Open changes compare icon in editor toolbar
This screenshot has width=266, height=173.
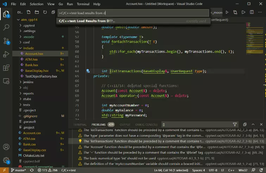[235, 12]
